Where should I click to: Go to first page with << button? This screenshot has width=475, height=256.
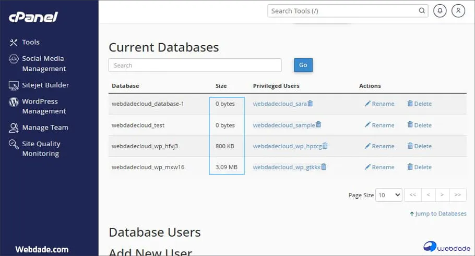[x=412, y=195]
